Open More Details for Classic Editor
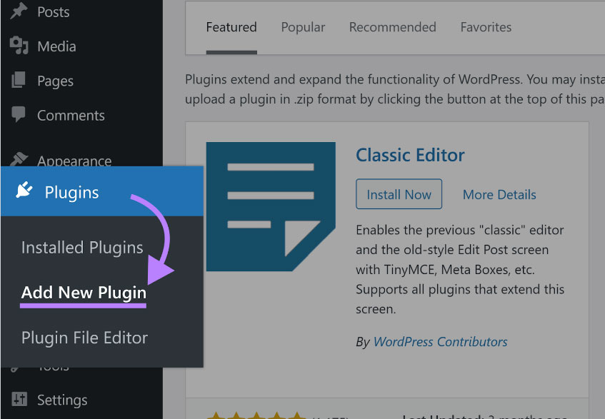The height and width of the screenshot is (419, 605). pyautogui.click(x=499, y=194)
